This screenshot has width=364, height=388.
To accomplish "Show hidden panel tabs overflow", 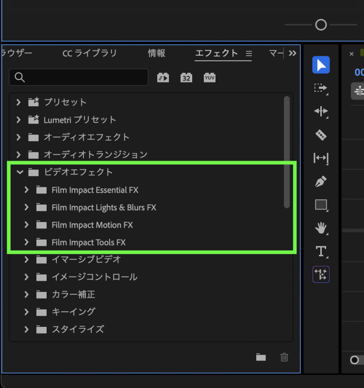I will (x=292, y=53).
